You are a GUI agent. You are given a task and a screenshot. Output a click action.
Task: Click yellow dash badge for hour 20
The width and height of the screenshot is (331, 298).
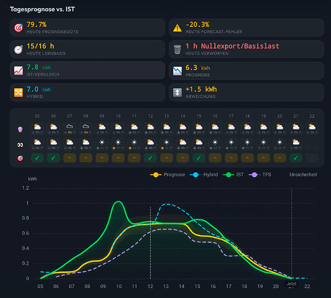tap(280, 158)
